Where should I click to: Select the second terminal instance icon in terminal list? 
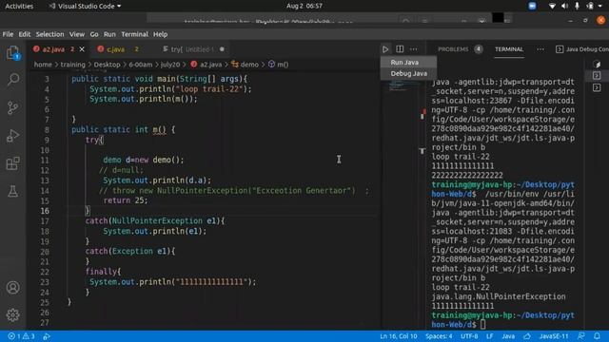click(x=597, y=75)
